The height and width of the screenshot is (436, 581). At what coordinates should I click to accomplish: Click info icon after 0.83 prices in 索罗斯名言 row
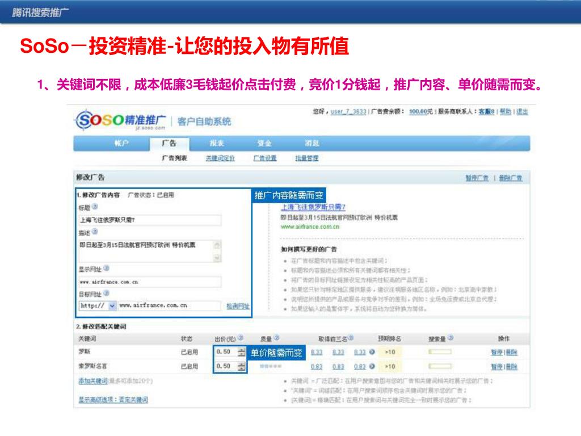pos(372,366)
